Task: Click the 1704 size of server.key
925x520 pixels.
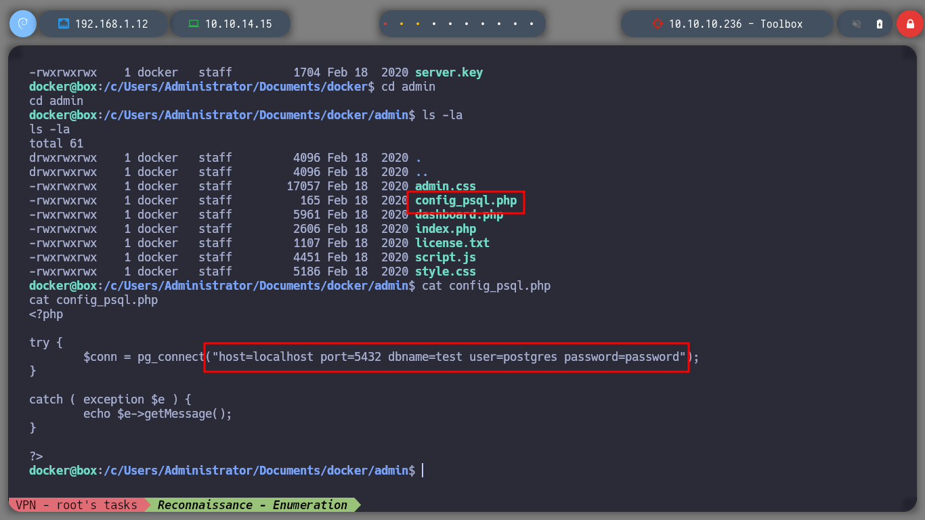Action: (307, 72)
